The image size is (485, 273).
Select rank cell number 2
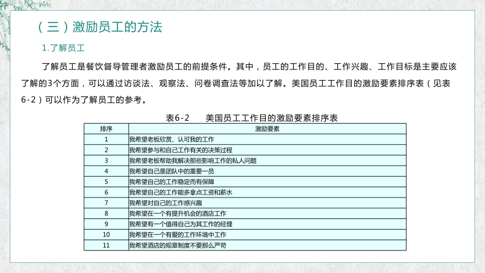point(106,150)
